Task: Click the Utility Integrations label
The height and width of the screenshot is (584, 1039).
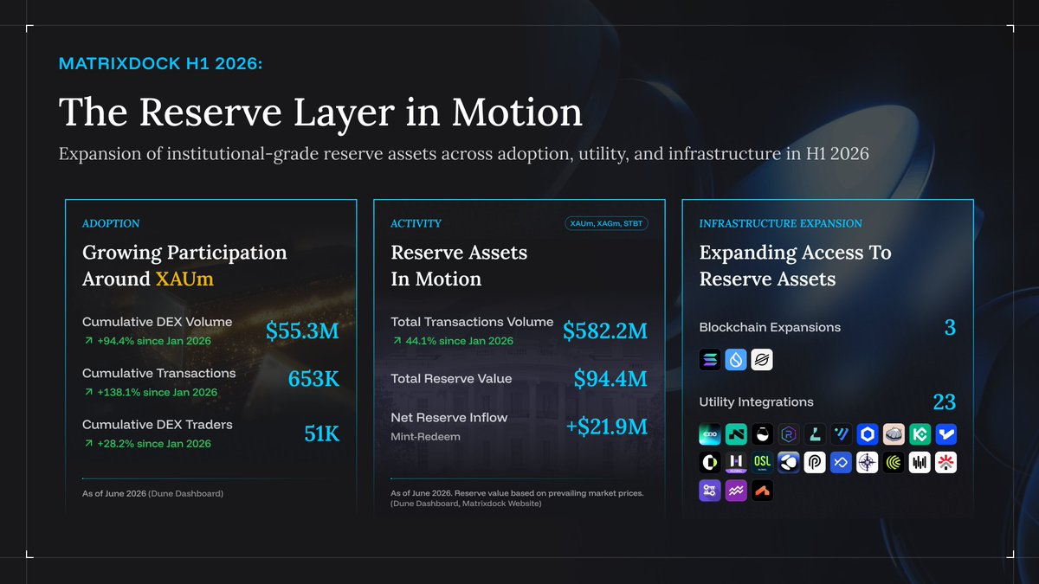Action: pyautogui.click(x=756, y=401)
